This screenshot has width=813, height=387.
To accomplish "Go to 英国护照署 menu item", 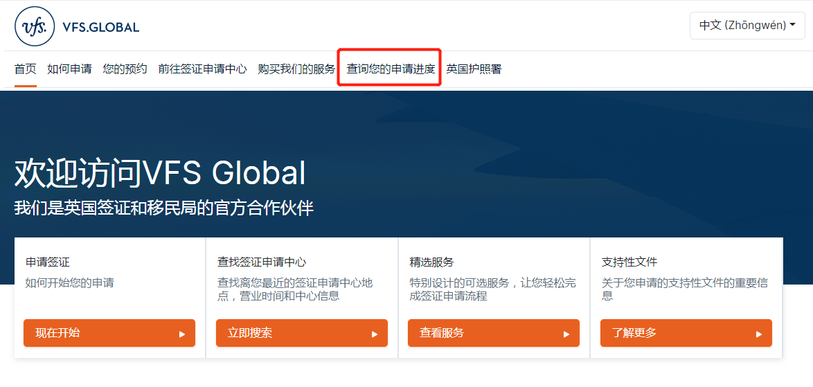I will click(474, 69).
